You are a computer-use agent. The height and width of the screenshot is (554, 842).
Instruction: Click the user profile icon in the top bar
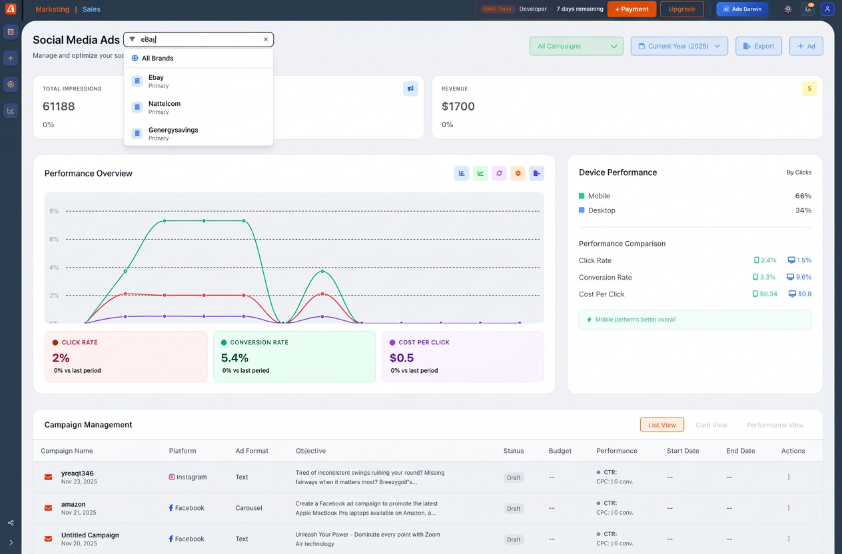tap(827, 9)
